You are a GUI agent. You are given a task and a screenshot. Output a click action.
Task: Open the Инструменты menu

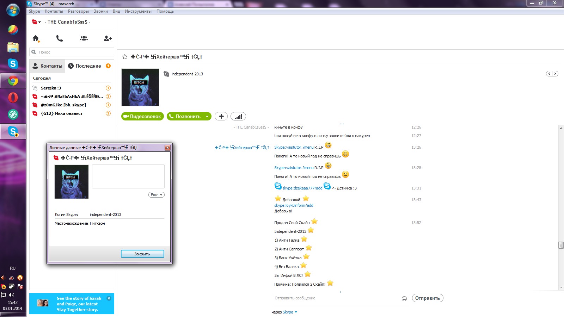click(138, 11)
